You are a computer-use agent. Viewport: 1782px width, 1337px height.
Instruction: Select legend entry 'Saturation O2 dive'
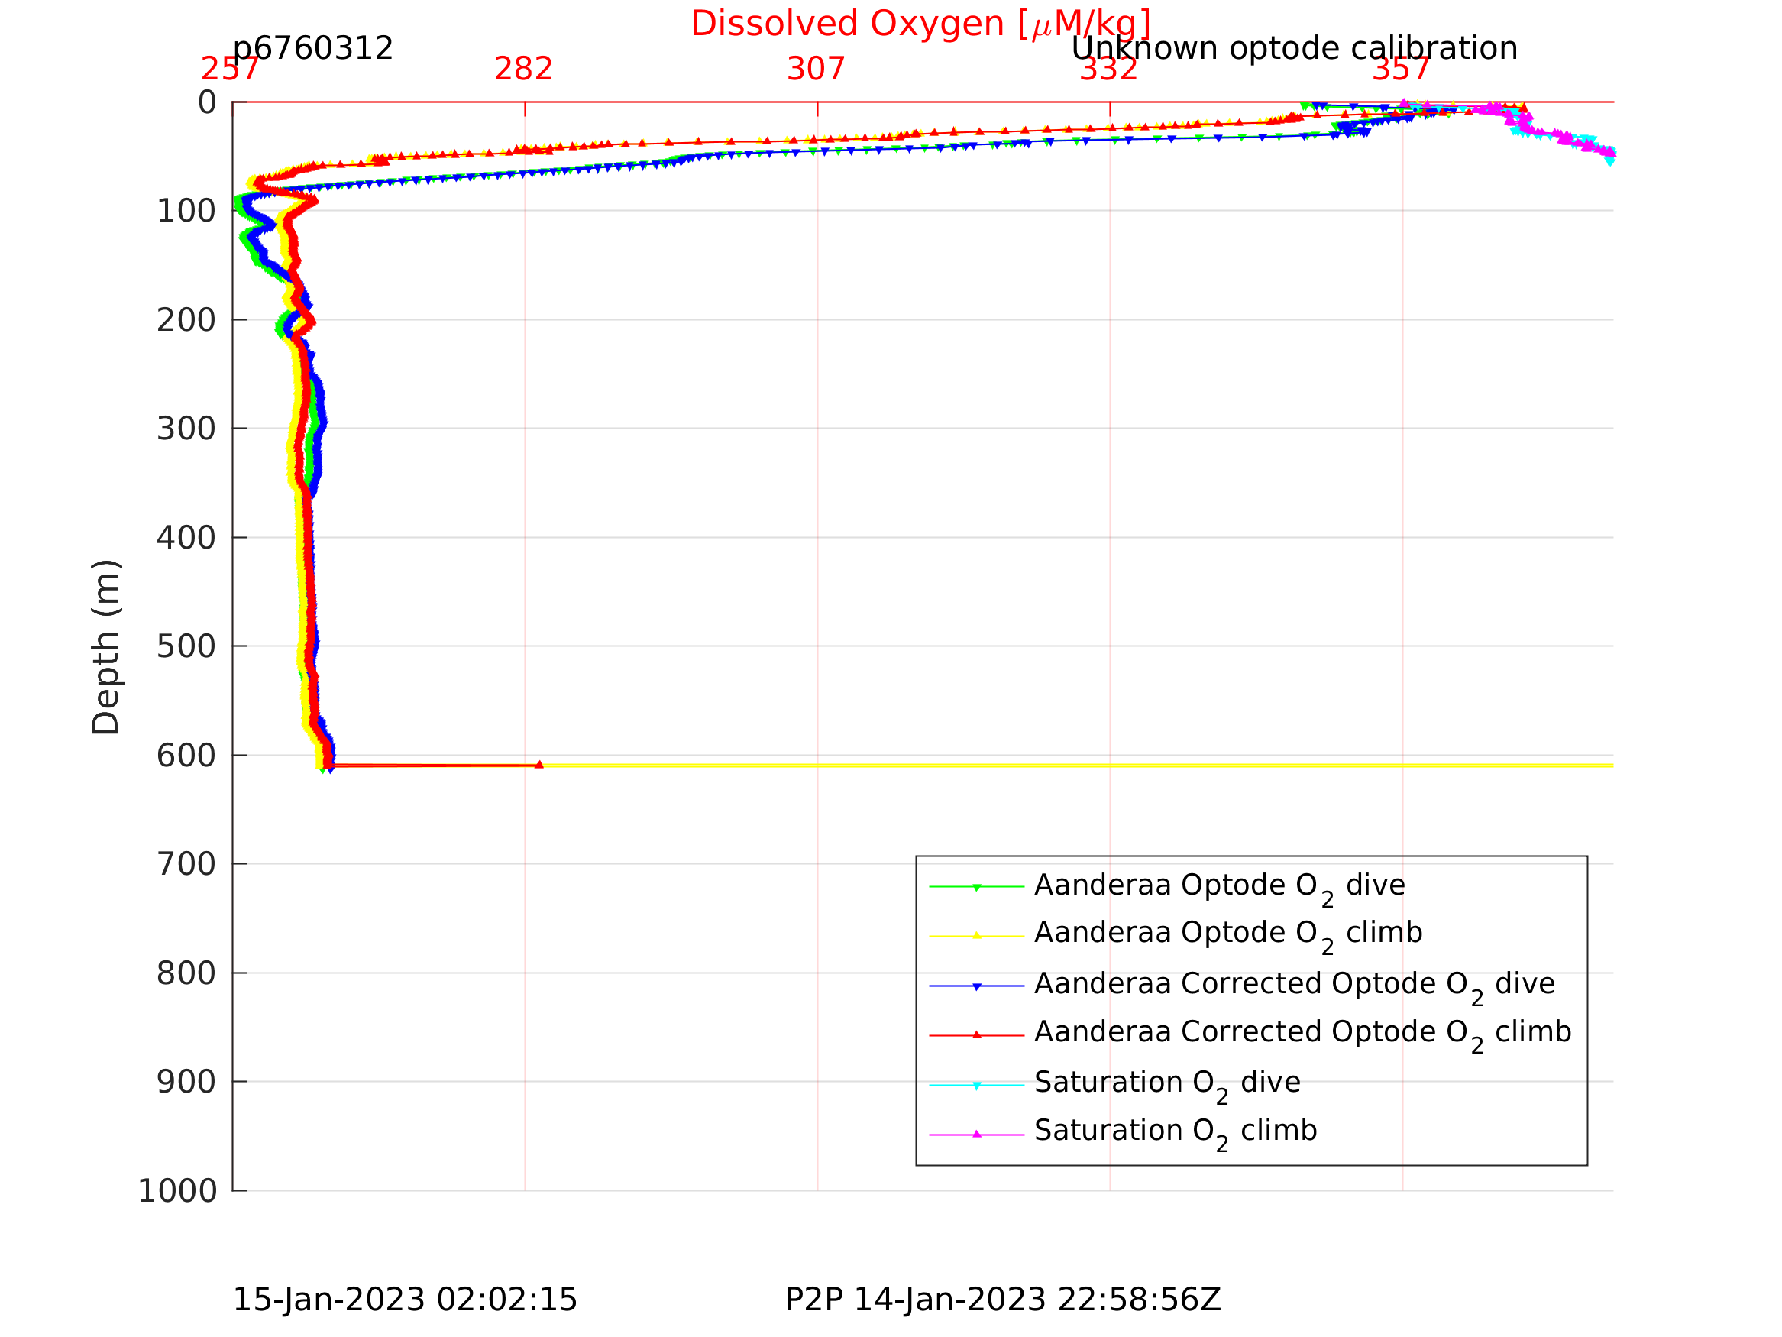1167,1085
